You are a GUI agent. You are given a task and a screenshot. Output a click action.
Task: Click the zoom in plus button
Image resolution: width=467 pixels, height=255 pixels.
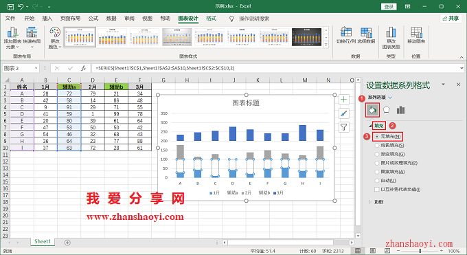point(442,251)
